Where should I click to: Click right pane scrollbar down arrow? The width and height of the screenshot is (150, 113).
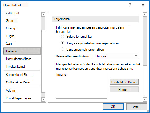click(x=145, y=99)
